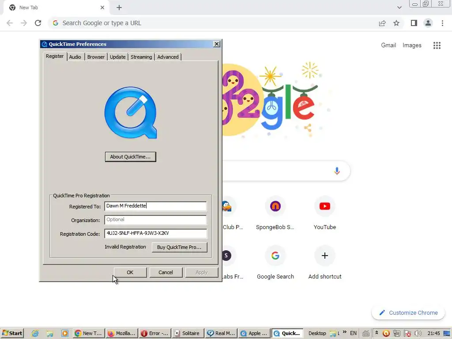Click the Chrome address bar

point(213,23)
